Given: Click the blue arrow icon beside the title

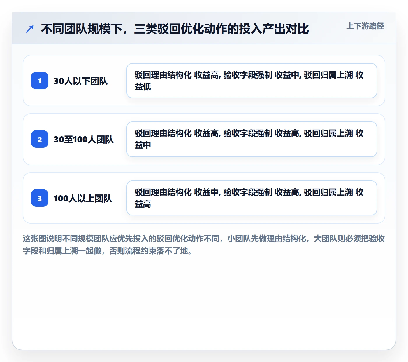Looking at the screenshot, I should [30, 29].
